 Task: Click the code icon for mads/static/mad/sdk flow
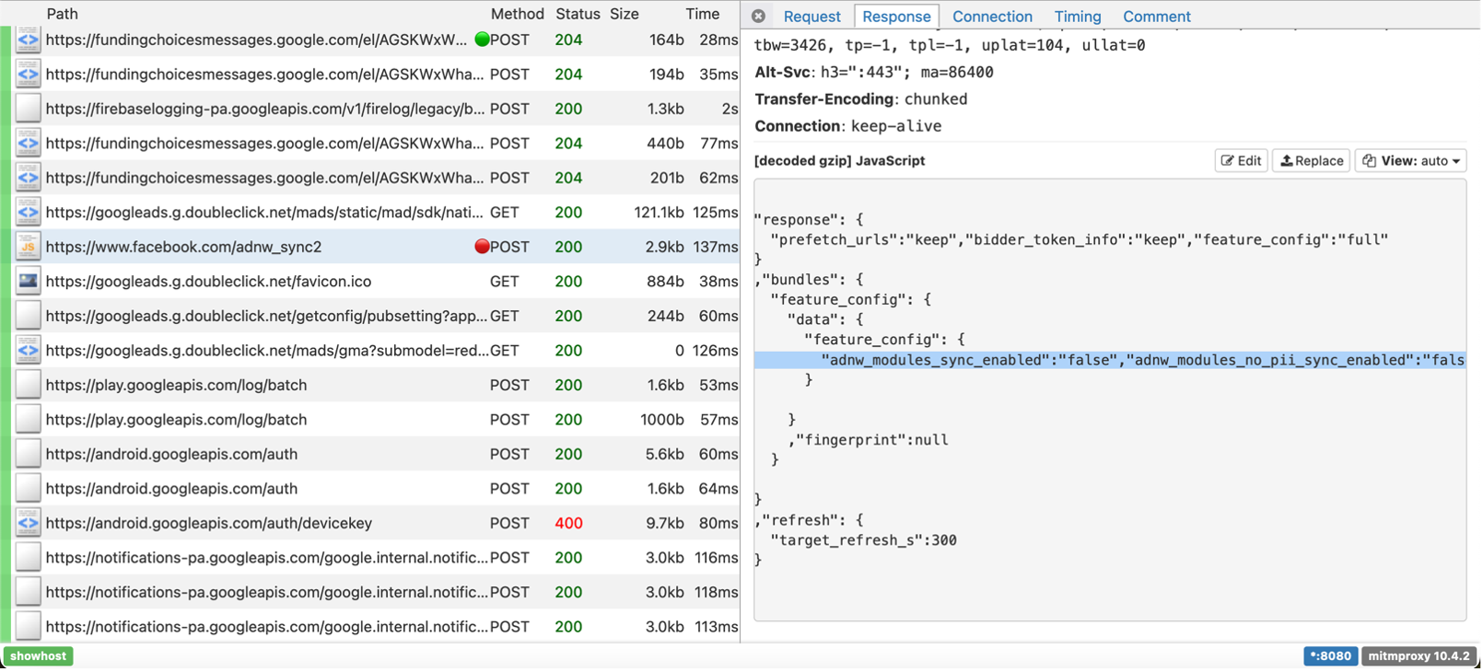pyautogui.click(x=29, y=213)
